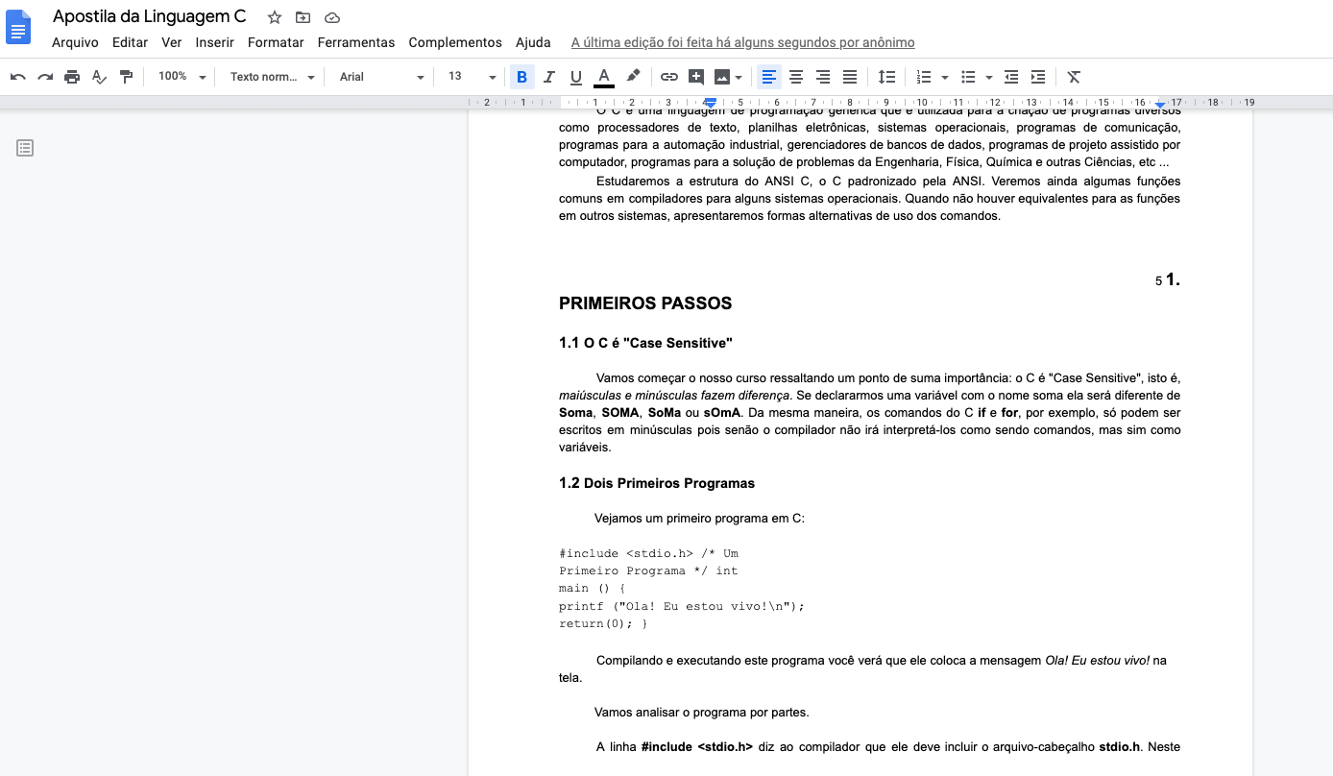Click the print icon
The width and height of the screenshot is (1333, 776).
click(72, 77)
